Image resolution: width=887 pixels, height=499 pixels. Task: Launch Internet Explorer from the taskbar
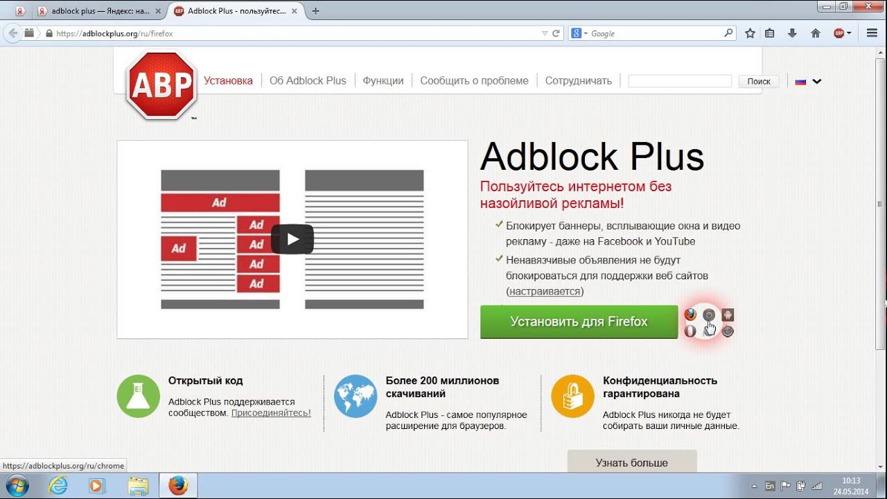click(x=59, y=486)
